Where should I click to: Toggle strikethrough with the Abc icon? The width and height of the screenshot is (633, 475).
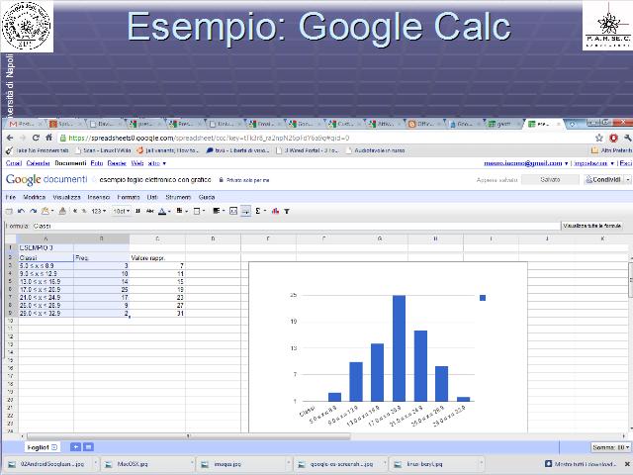click(149, 211)
